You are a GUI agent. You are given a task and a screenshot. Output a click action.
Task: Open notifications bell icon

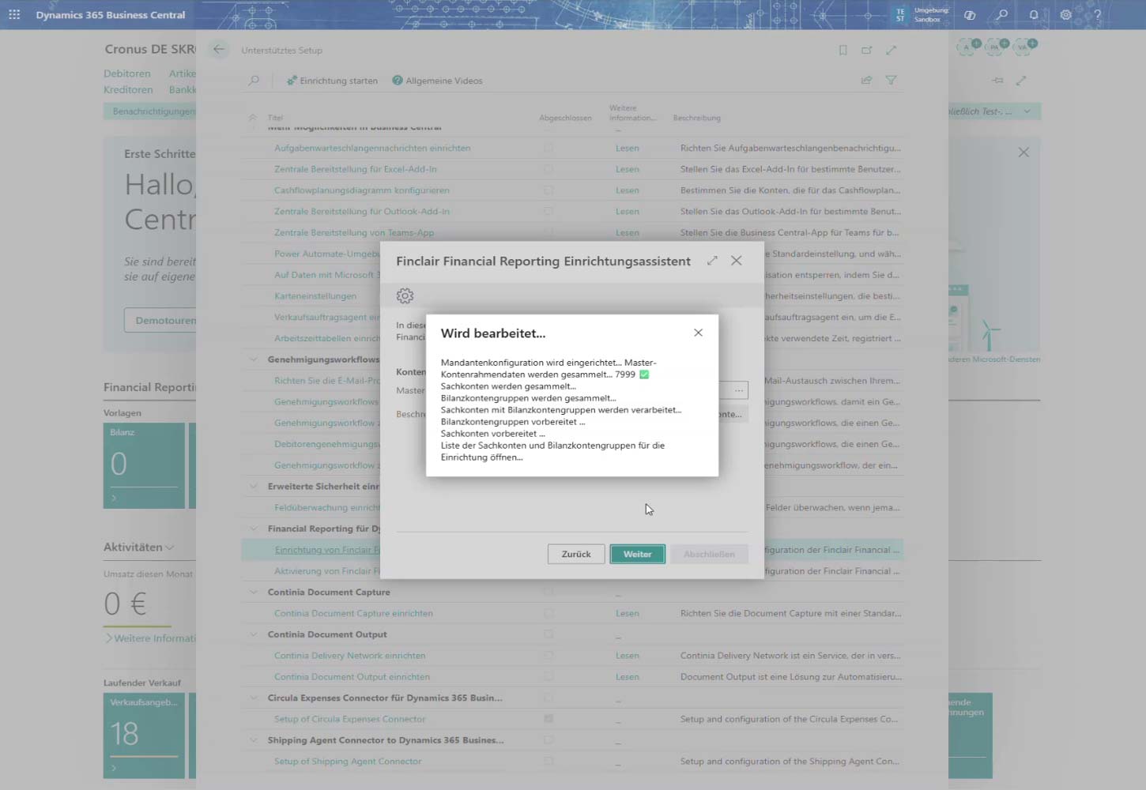point(1033,14)
